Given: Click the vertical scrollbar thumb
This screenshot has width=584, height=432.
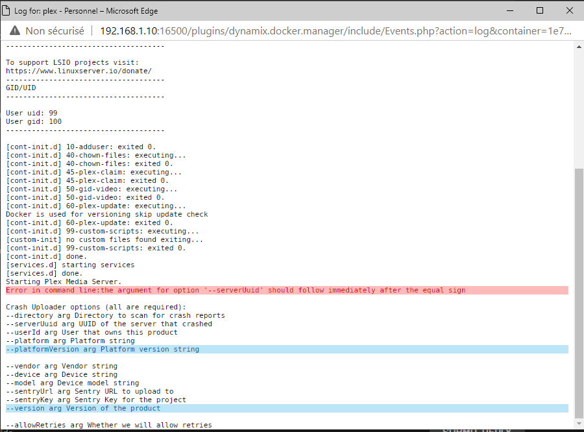Looking at the screenshot, I should coord(579,293).
